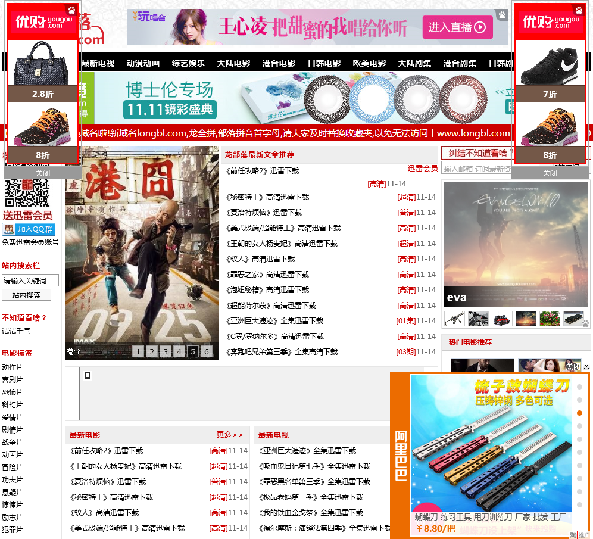Click 加入QQ群 button
Viewport: 593px width, 539px height.
pyautogui.click(x=29, y=229)
